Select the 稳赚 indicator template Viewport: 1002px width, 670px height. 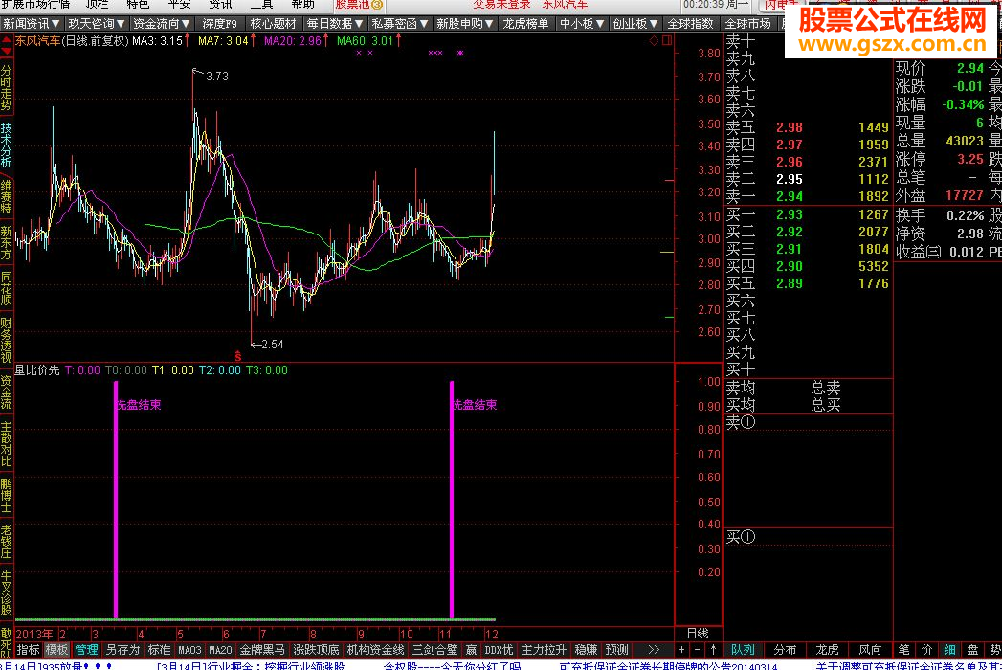point(586,650)
